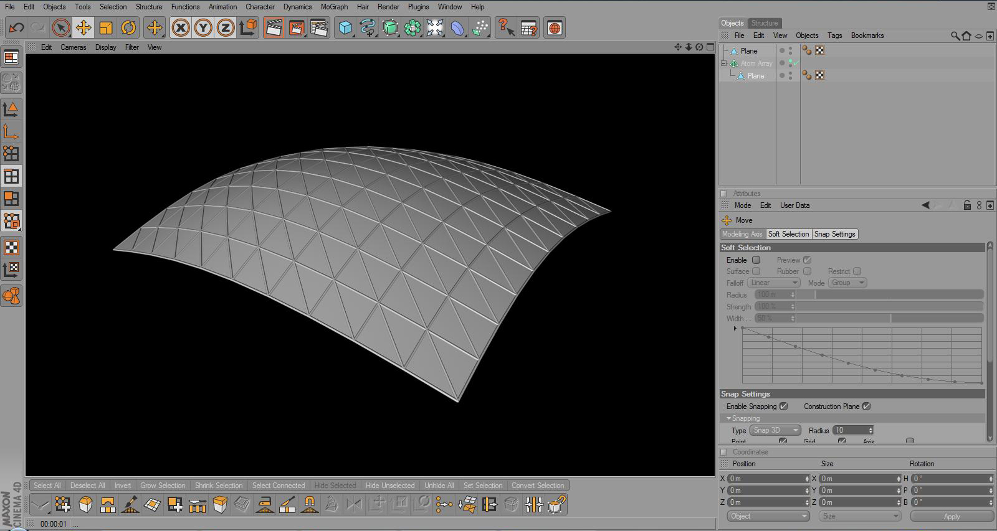Select the Move tool in top toolbar
The height and width of the screenshot is (531, 997).
[83, 27]
